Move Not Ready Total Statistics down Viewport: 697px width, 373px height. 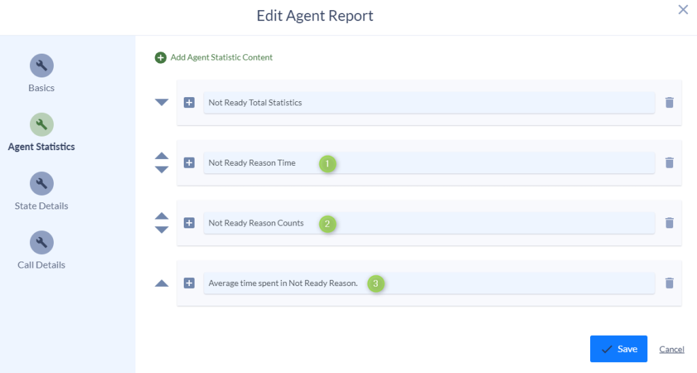pos(161,103)
